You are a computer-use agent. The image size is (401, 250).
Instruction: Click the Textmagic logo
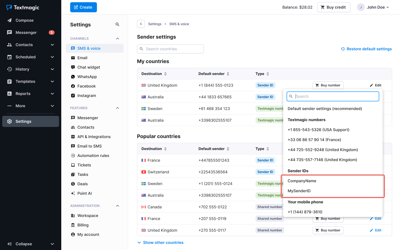[23, 7]
